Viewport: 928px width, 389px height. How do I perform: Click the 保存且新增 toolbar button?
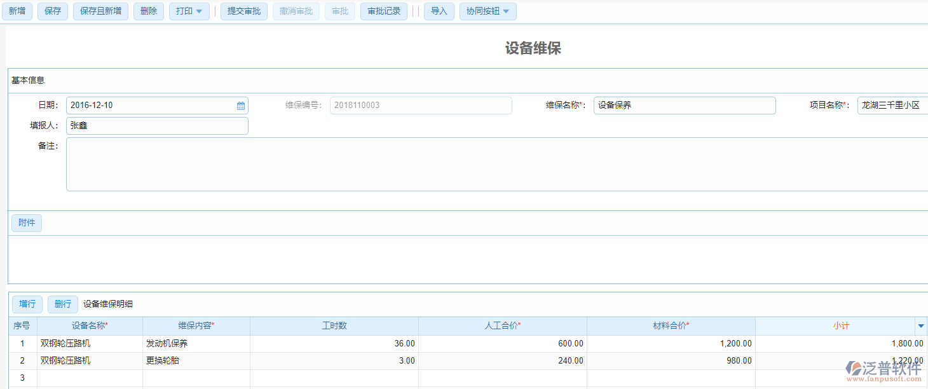click(100, 11)
